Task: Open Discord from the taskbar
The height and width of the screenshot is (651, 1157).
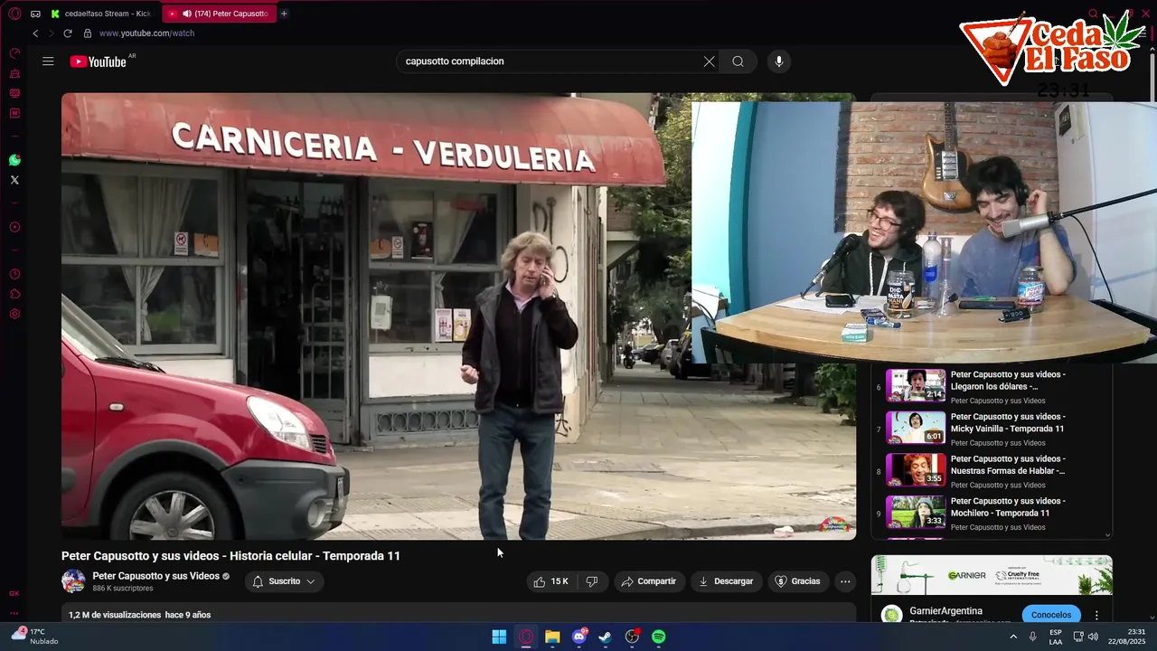Action: [579, 637]
